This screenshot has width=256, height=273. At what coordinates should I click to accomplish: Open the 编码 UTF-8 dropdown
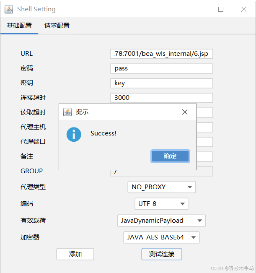[161, 204]
